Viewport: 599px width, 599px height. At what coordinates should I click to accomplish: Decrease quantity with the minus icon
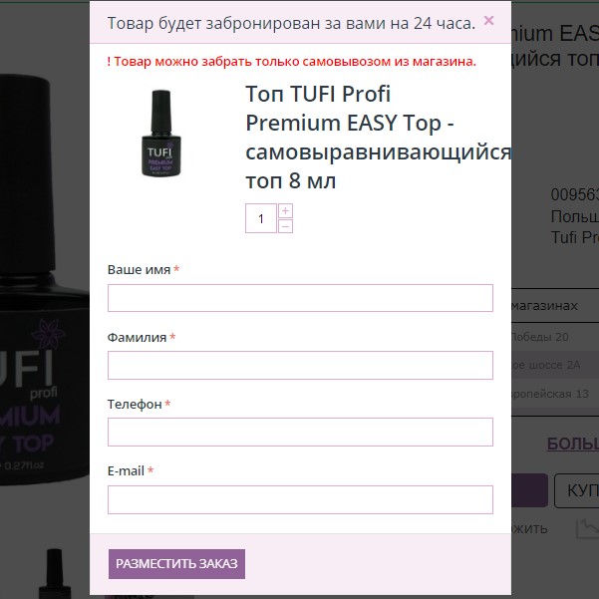[x=285, y=226]
